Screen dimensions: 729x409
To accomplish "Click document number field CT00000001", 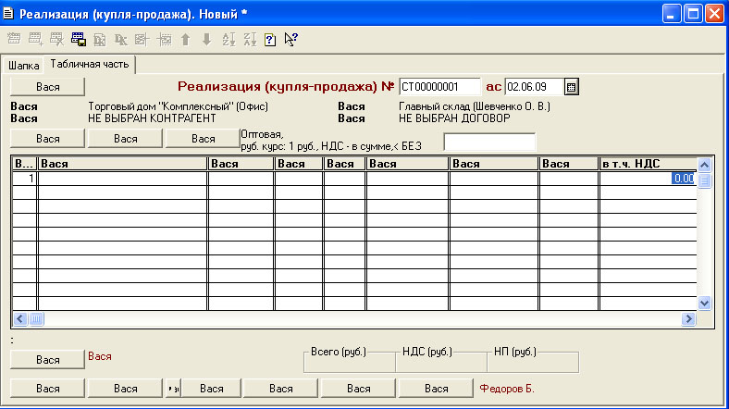I will click(440, 87).
